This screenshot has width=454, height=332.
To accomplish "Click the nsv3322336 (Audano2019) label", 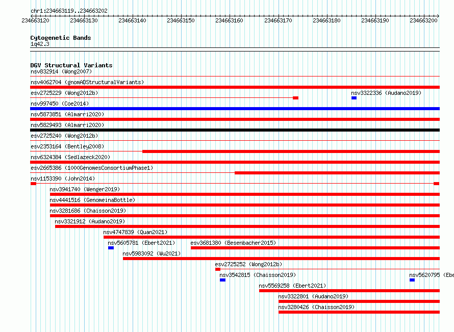I will 386,93.
